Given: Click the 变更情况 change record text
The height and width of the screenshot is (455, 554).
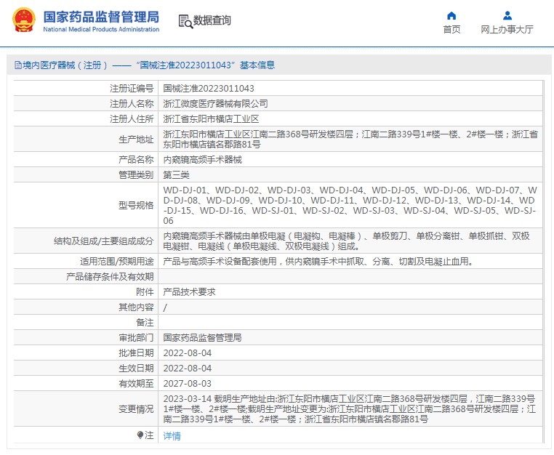Looking at the screenshot, I should (x=349, y=409).
